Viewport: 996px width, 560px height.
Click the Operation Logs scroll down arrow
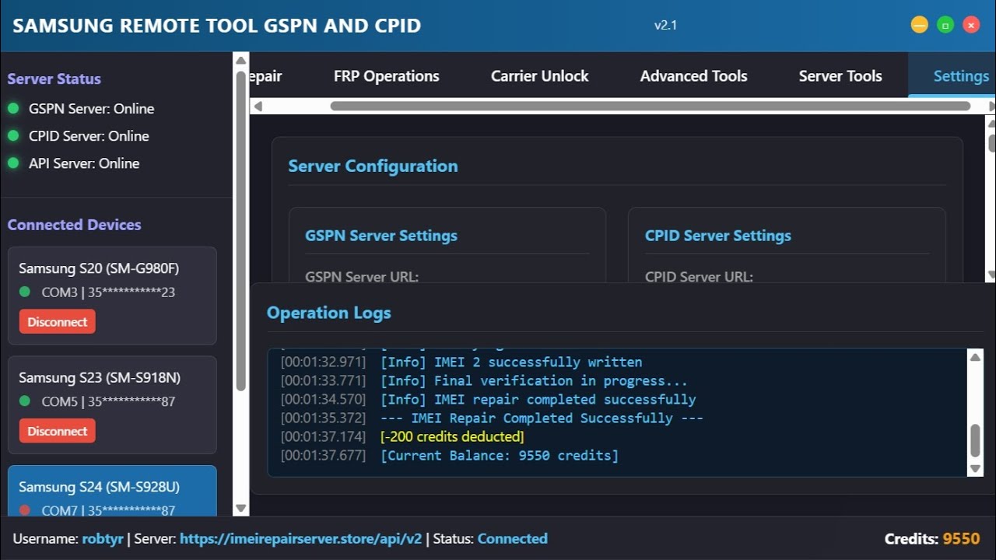point(975,468)
